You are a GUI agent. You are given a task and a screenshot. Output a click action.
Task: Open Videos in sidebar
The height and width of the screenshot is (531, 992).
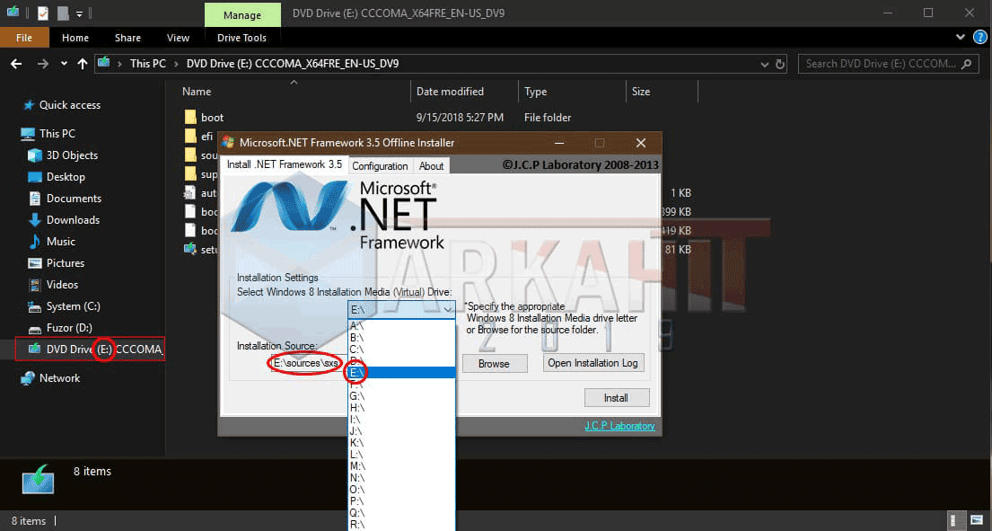tap(62, 284)
